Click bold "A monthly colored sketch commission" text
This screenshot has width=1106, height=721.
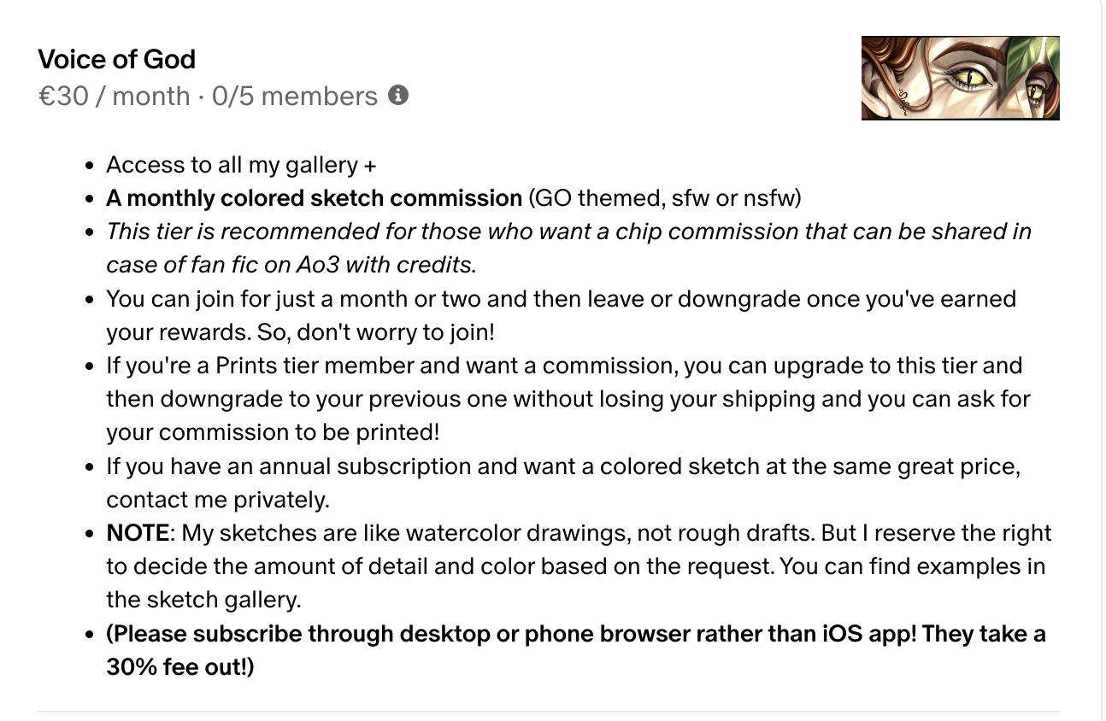tap(314, 198)
